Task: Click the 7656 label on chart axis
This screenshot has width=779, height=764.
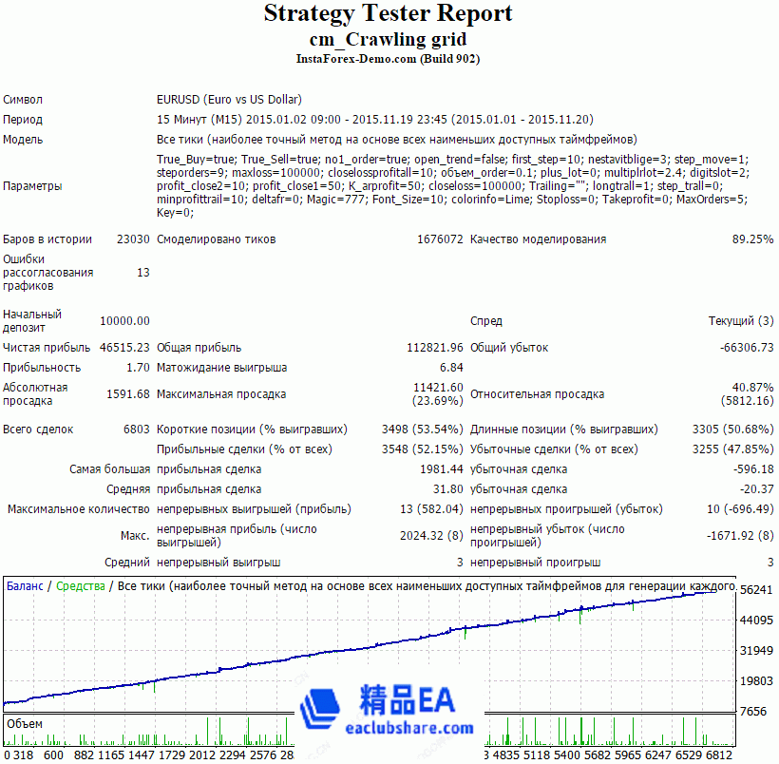Action: pos(754,712)
